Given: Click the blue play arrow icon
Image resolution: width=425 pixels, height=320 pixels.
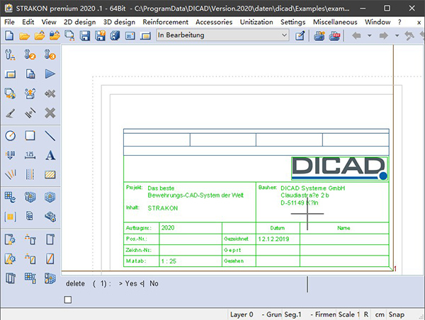Looking at the screenshot, I should click(x=50, y=74).
